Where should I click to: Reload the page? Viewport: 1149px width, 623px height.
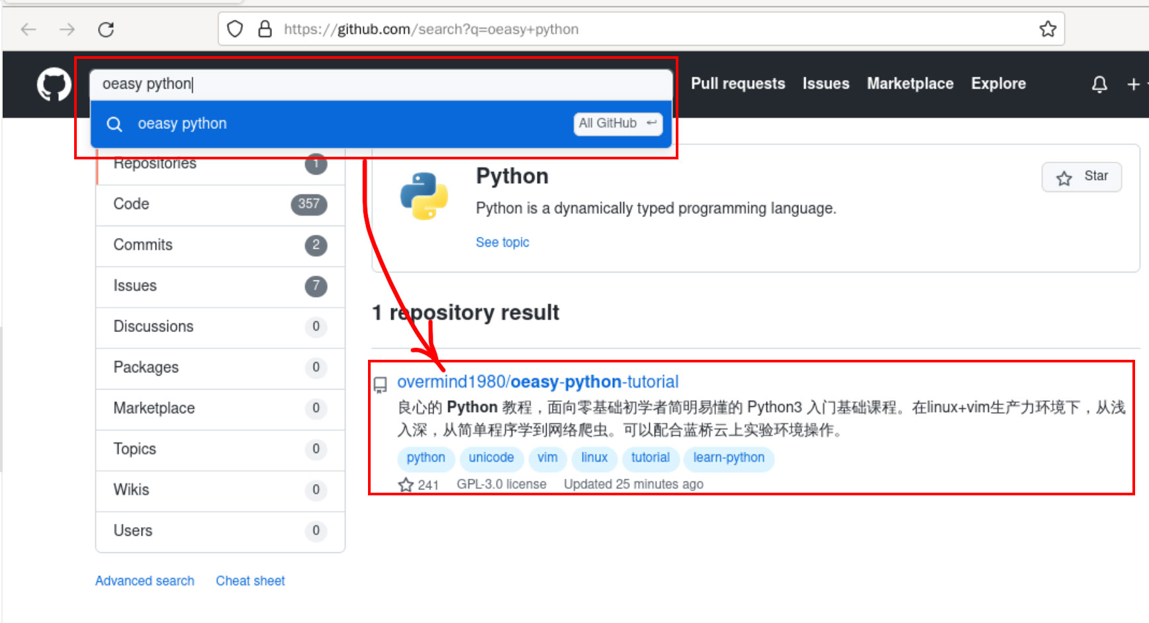(x=106, y=29)
